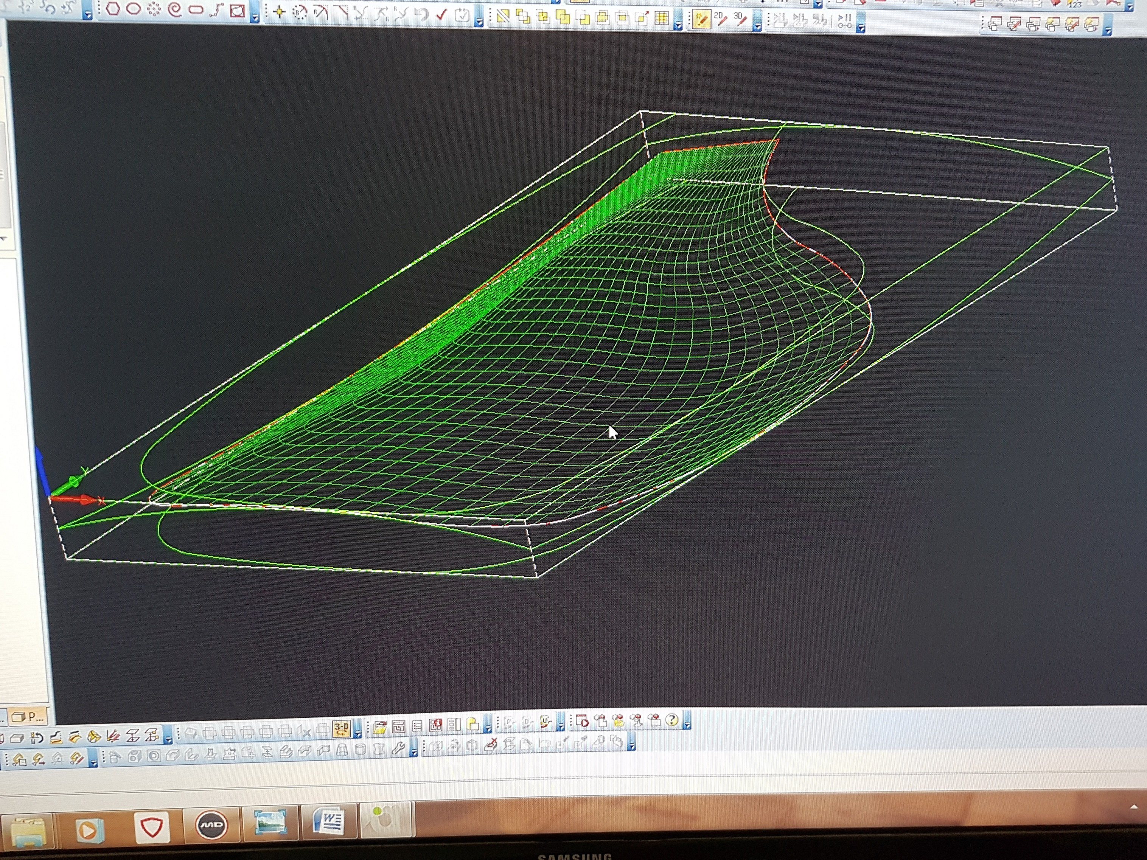Select the Polygon drawing tool

(x=113, y=9)
